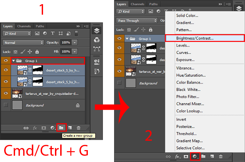
Task: Open the Opacity slider arrow in the left panel
Action: click(x=75, y=43)
